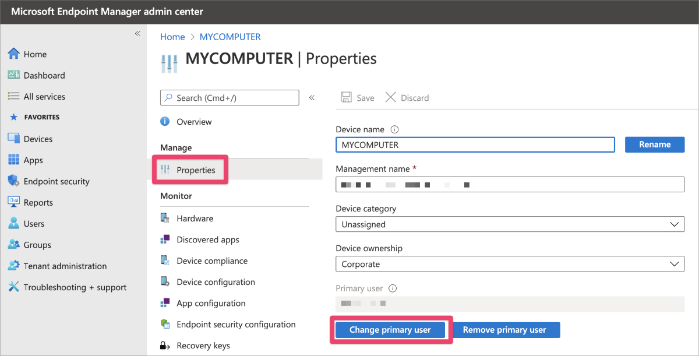Click the Discovered apps icon
This screenshot has width=699, height=356.
coord(165,239)
